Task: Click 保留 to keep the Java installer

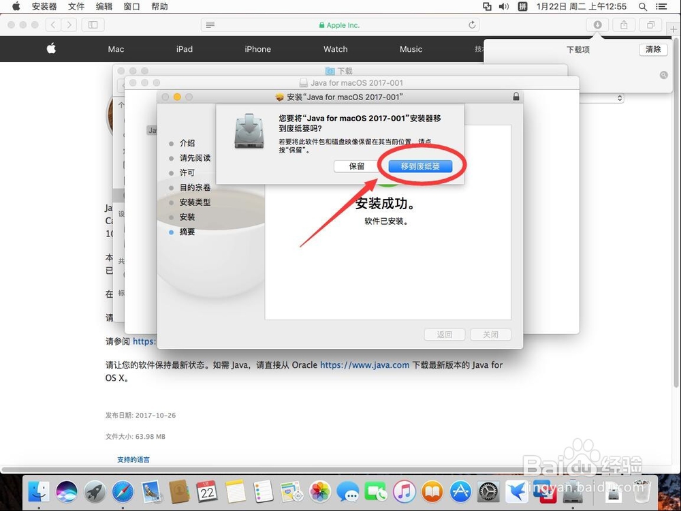Action: coord(354,166)
